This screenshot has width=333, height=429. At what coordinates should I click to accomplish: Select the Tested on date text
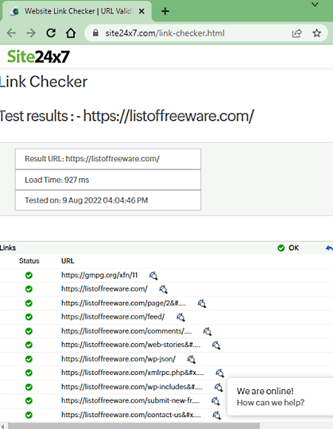pyautogui.click(x=86, y=200)
